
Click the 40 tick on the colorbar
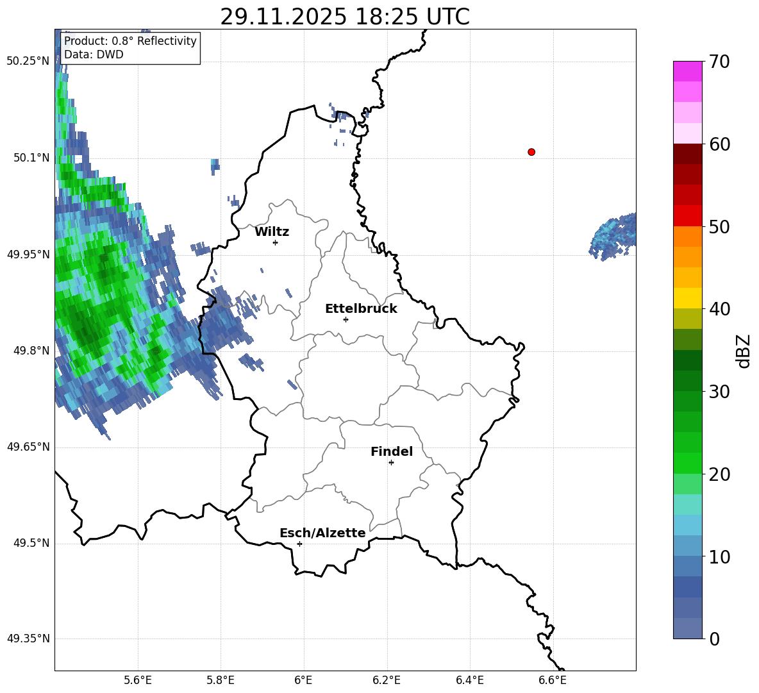719,309
